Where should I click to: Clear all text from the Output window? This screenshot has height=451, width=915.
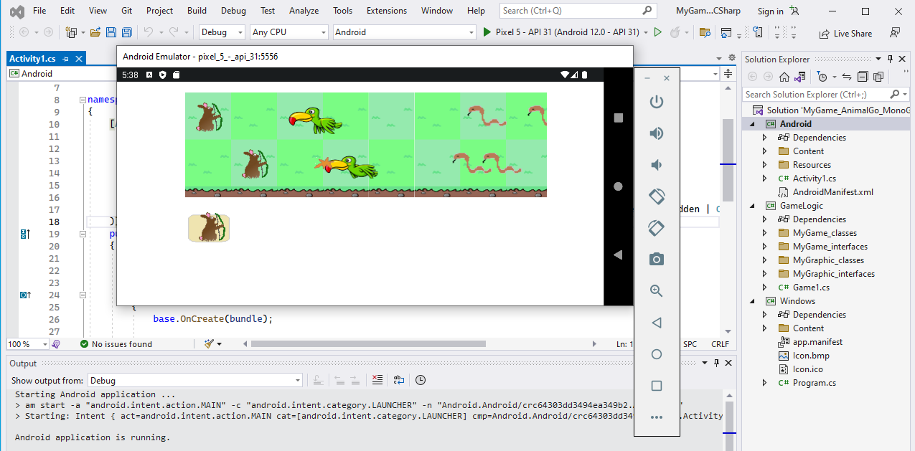pyautogui.click(x=377, y=380)
